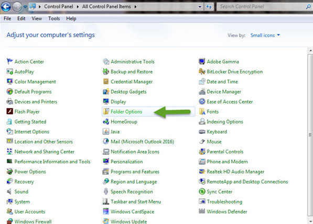Expand breadcrumb arrow after Control Panel
Screen dimensions: 313x224
tap(78, 7)
